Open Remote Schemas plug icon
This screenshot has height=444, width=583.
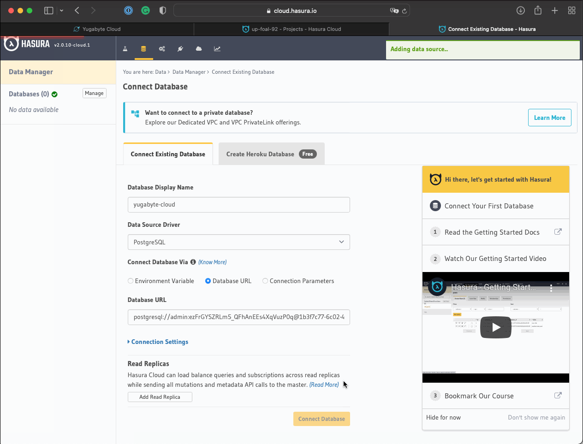click(180, 48)
